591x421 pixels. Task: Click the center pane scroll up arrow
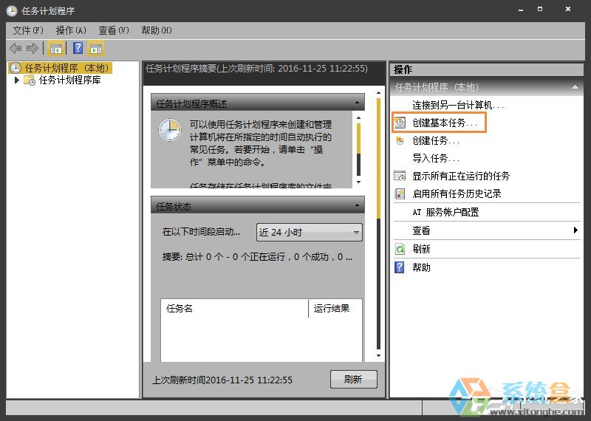[378, 93]
